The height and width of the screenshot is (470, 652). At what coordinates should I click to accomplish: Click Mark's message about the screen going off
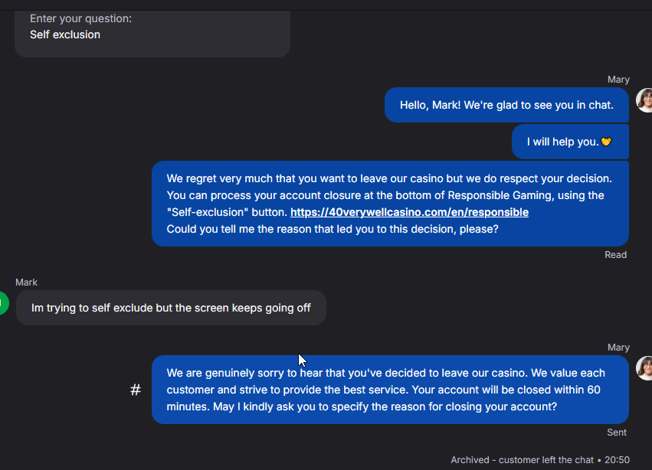click(171, 308)
